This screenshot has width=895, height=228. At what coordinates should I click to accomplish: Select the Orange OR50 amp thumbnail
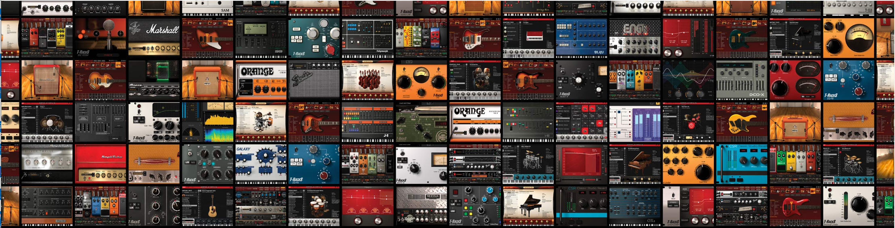click(261, 80)
